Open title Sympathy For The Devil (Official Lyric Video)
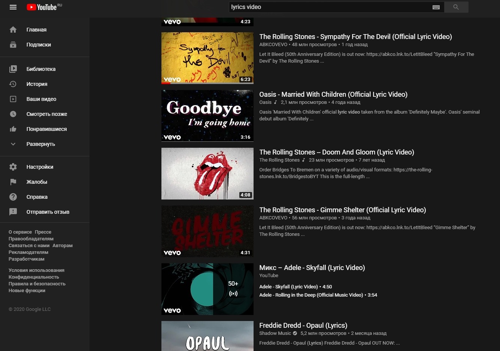The height and width of the screenshot is (351, 500). 355,37
